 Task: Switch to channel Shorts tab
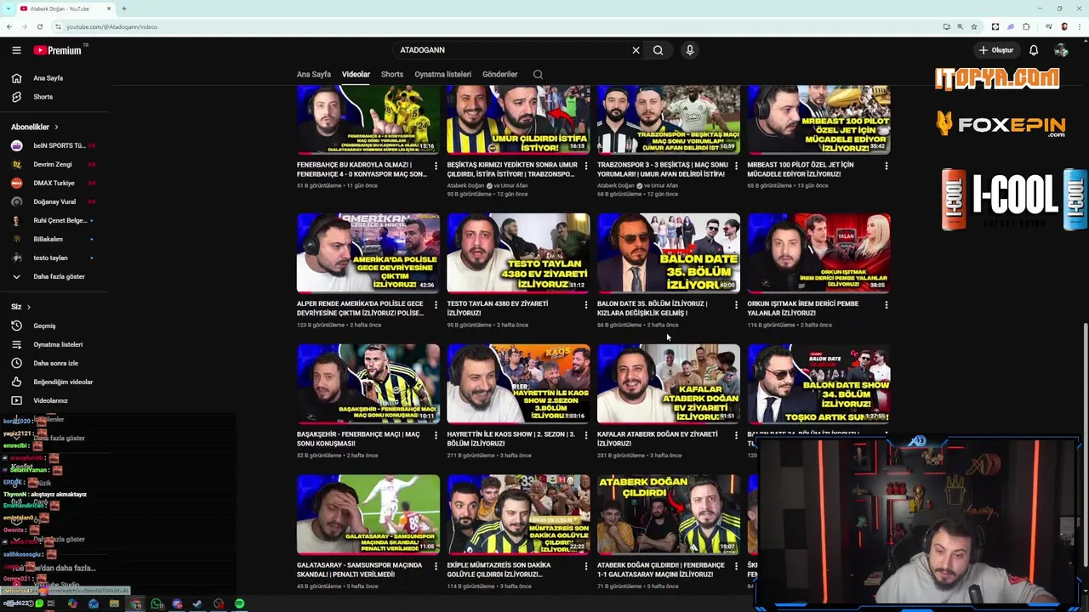(x=392, y=74)
